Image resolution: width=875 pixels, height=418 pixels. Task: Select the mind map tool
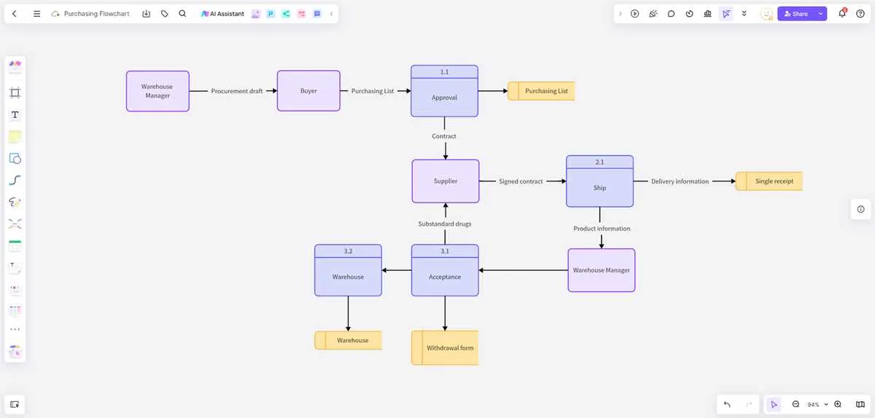[x=15, y=224]
